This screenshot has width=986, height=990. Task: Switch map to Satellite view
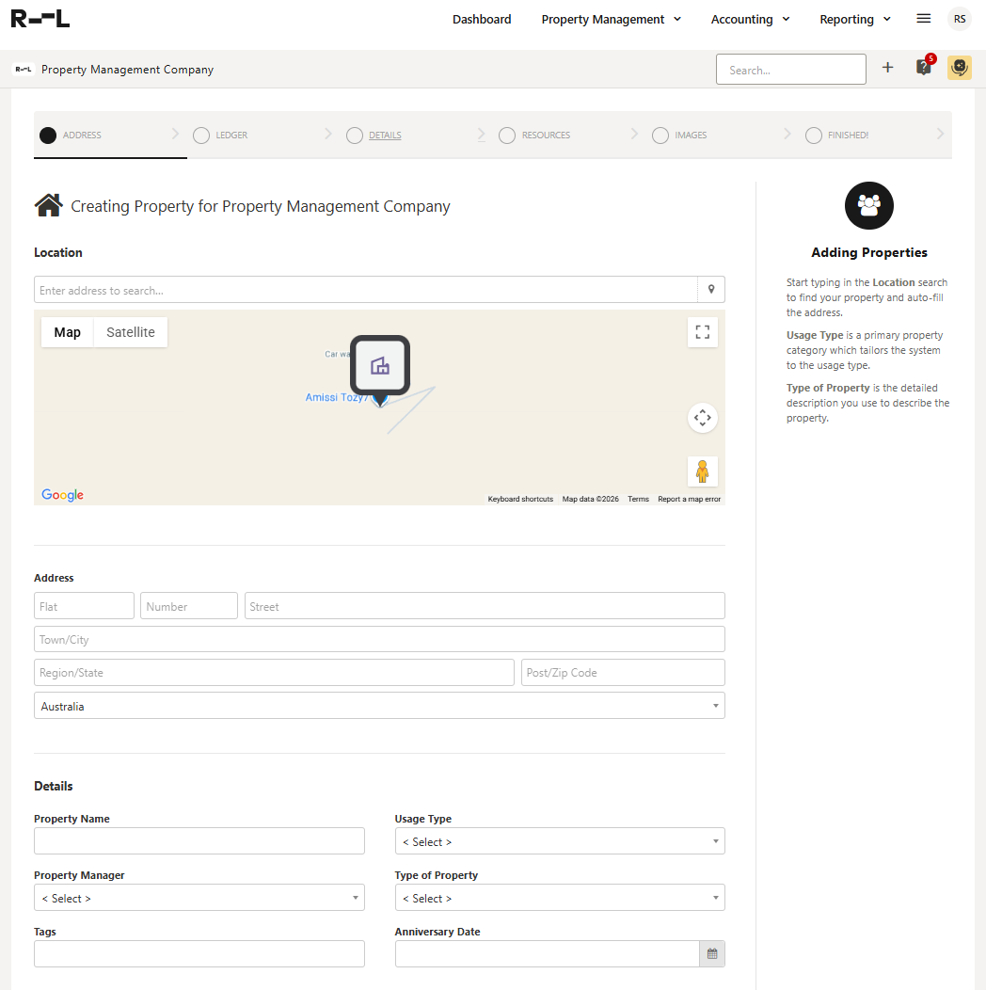[x=131, y=332]
